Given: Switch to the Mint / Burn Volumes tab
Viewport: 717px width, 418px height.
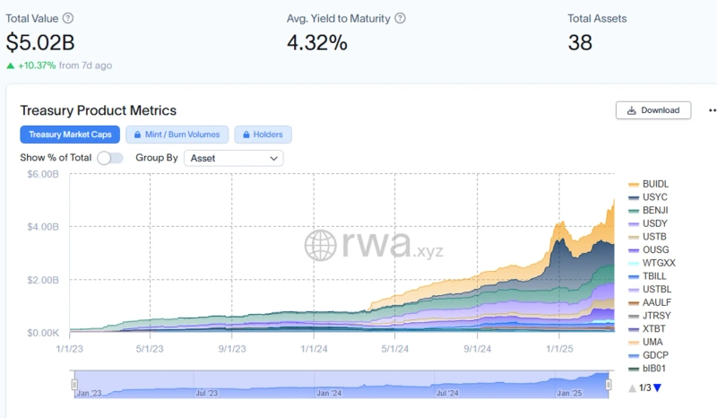Looking at the screenshot, I should pos(177,135).
